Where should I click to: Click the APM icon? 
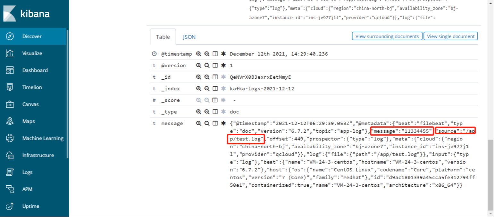click(x=10, y=189)
